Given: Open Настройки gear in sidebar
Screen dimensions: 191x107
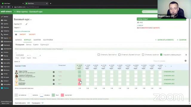Looking at the screenshot, I should [6, 84].
